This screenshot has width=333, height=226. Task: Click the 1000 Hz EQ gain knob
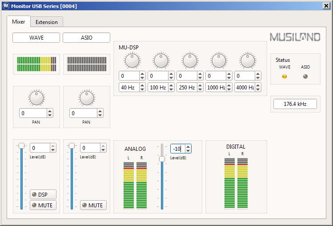pos(219,61)
